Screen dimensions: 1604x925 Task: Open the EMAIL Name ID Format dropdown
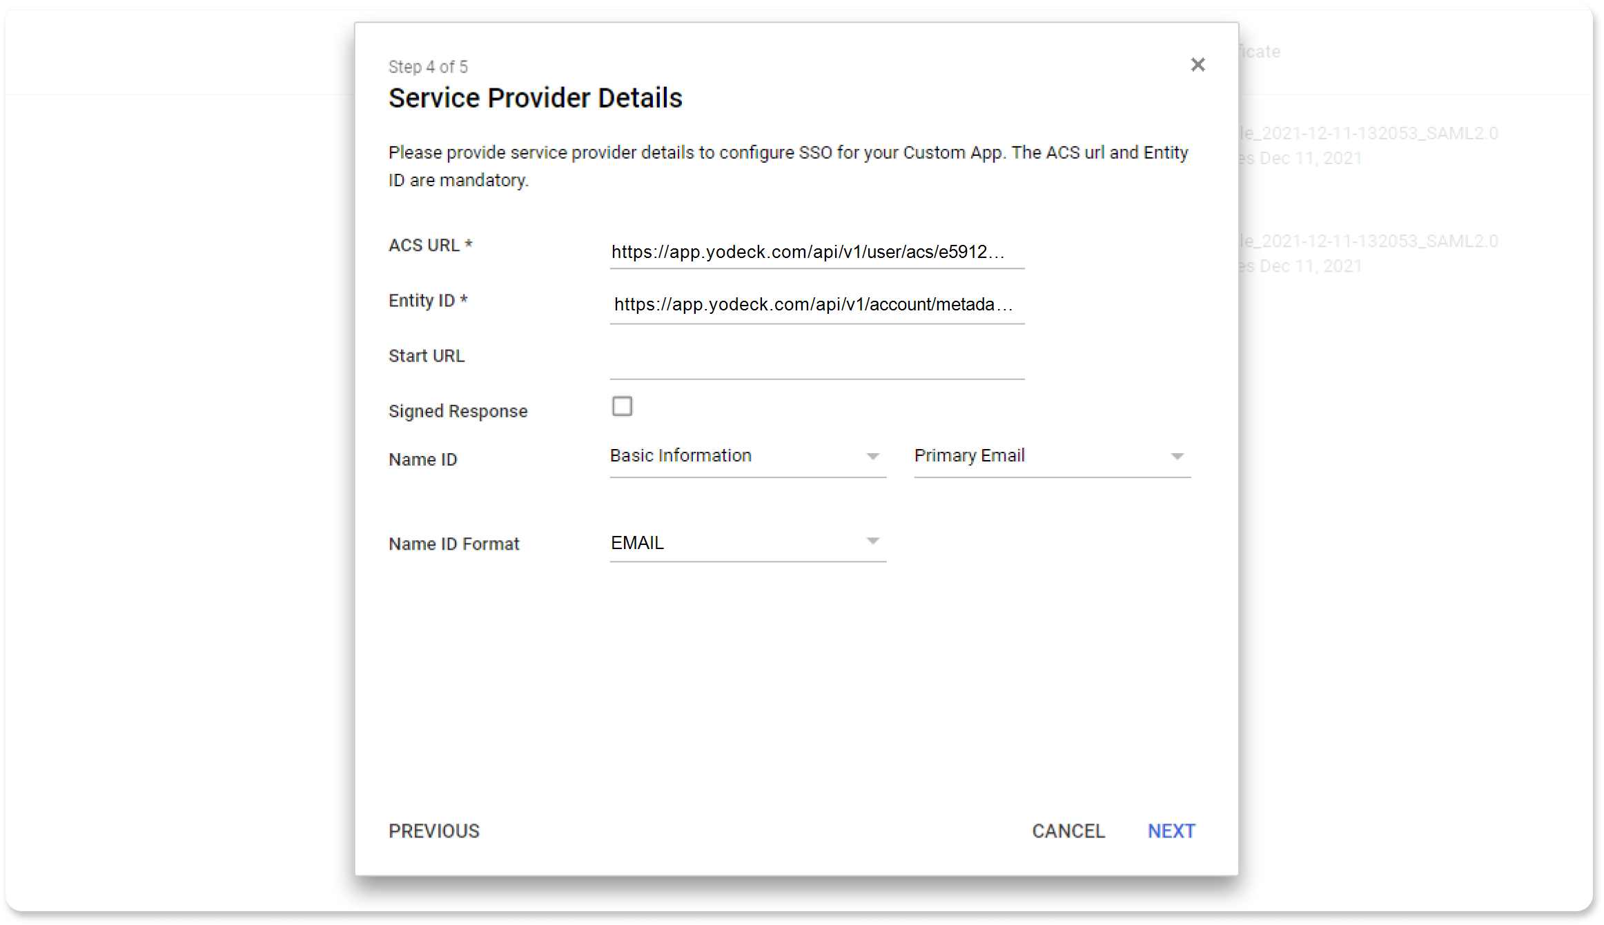747,543
